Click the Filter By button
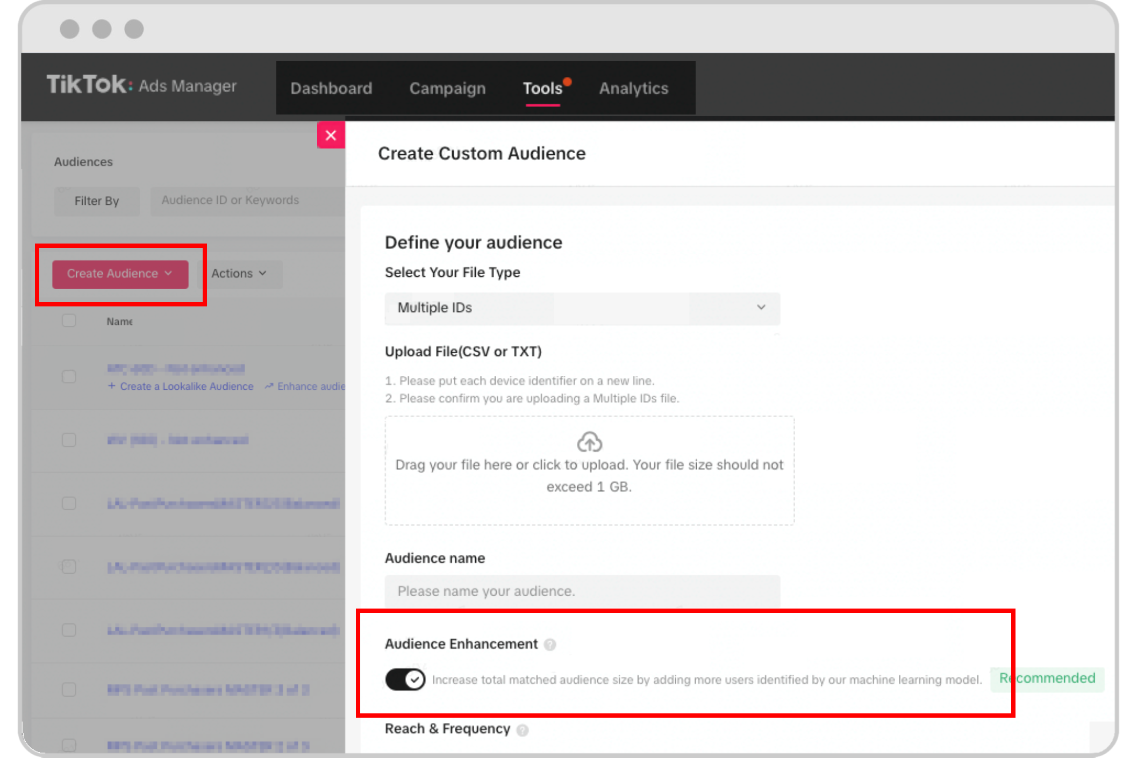This screenshot has width=1137, height=758. 97,201
